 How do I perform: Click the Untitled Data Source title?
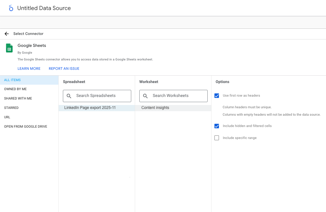pos(44,8)
